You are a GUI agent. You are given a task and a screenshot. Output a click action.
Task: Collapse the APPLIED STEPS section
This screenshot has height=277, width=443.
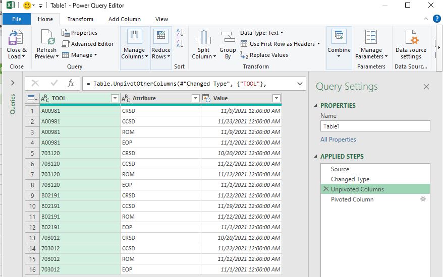pyautogui.click(x=316, y=157)
